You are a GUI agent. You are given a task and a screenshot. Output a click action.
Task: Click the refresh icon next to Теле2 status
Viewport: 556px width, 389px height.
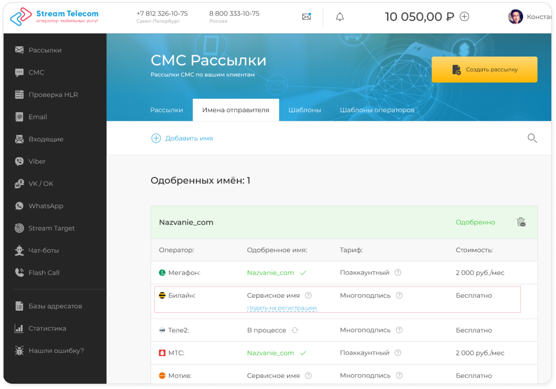[295, 330]
